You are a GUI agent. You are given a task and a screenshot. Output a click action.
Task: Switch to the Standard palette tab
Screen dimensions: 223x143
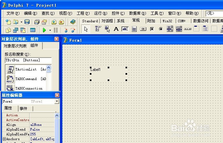(90, 21)
